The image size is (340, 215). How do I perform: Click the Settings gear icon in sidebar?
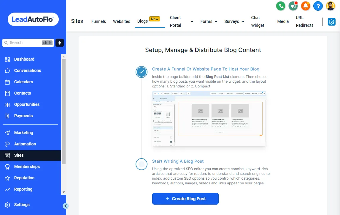7,205
